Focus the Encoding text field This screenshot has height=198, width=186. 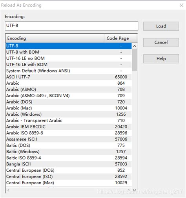click(71, 26)
